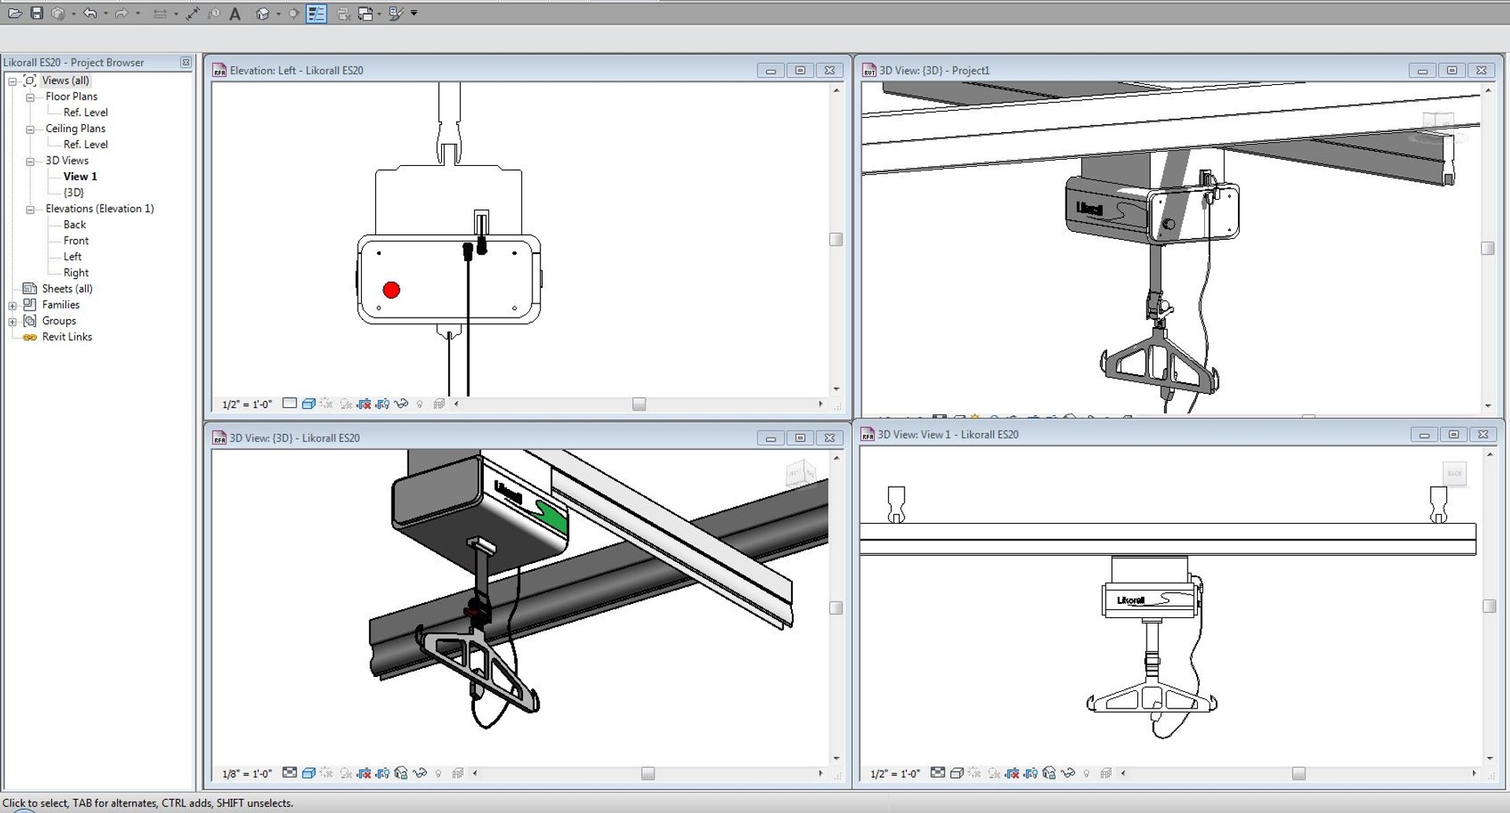
Task: Toggle Lock 3D View icon in the View 1 view bar
Action: pos(1049,773)
